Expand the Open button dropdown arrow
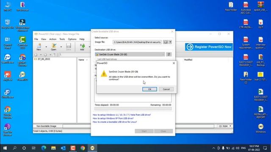 click(61, 47)
